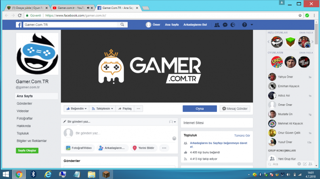Image resolution: width=320 pixels, height=179 pixels.
Task: Close the Gamer.Com.TR Facebook tab
Action: pos(137,8)
